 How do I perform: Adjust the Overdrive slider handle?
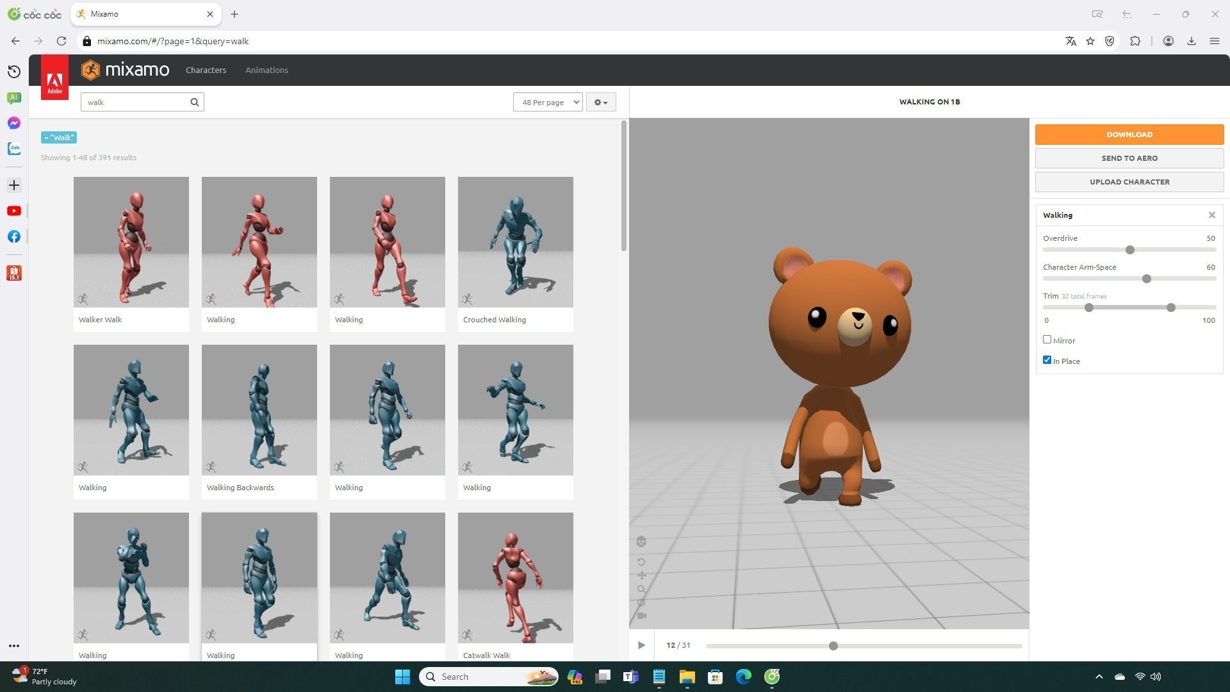pos(1130,250)
